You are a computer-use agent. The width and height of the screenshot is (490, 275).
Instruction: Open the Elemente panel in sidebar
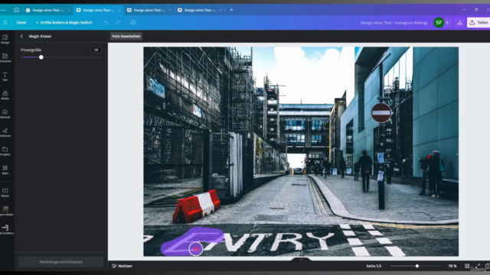[x=5, y=58]
